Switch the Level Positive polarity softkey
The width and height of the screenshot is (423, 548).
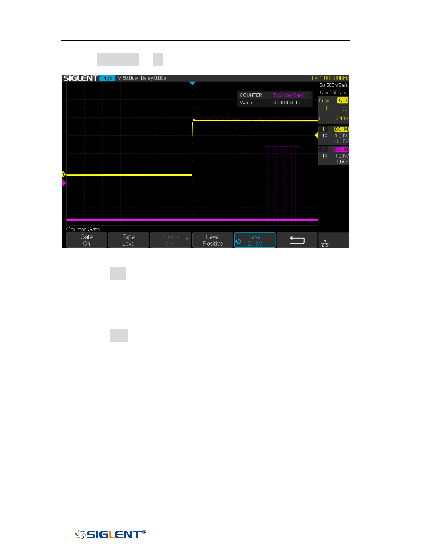[213, 240]
